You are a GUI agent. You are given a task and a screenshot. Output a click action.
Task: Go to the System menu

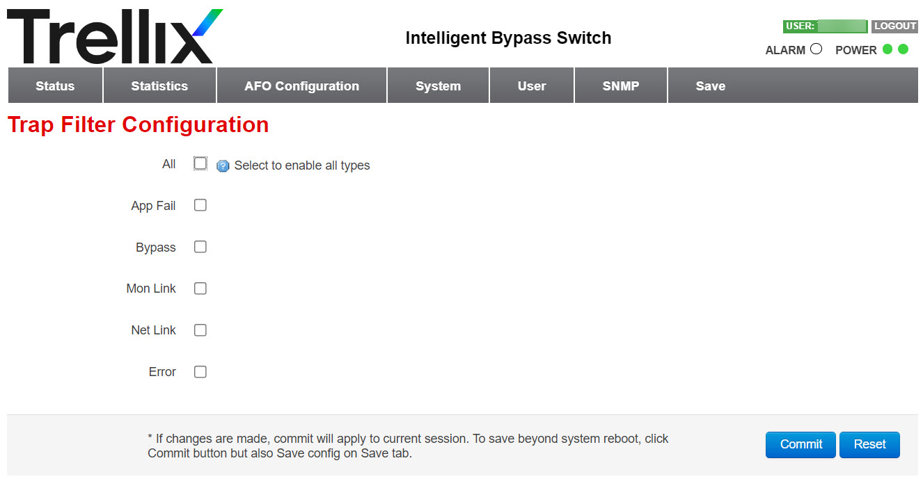[438, 86]
